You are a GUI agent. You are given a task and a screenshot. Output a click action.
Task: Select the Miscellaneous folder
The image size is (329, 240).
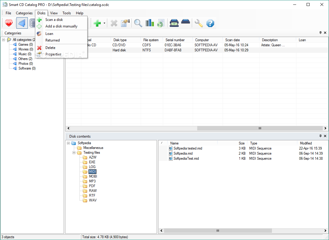(x=93, y=148)
